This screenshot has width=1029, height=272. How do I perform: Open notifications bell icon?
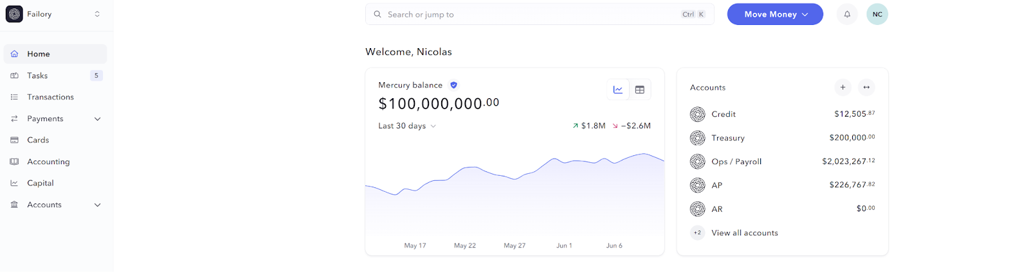847,14
